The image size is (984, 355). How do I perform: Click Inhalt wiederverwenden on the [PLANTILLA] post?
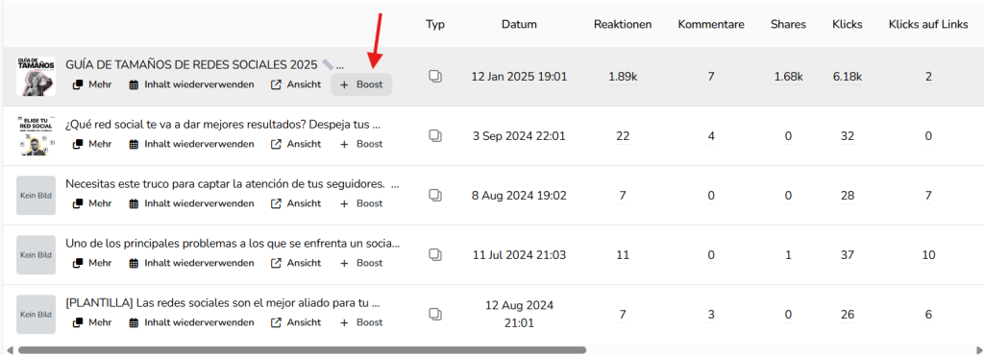coord(192,322)
